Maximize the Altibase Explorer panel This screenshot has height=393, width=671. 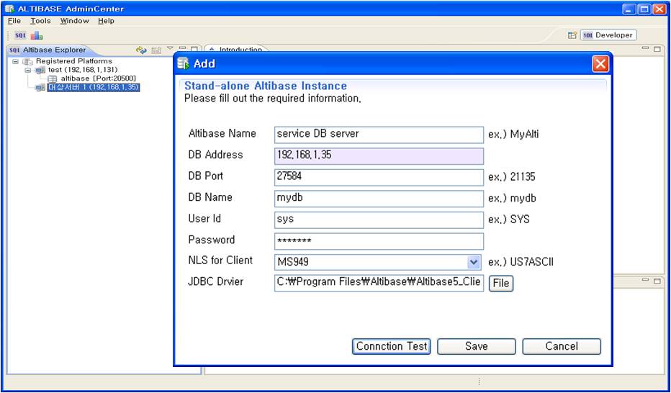tap(194, 49)
